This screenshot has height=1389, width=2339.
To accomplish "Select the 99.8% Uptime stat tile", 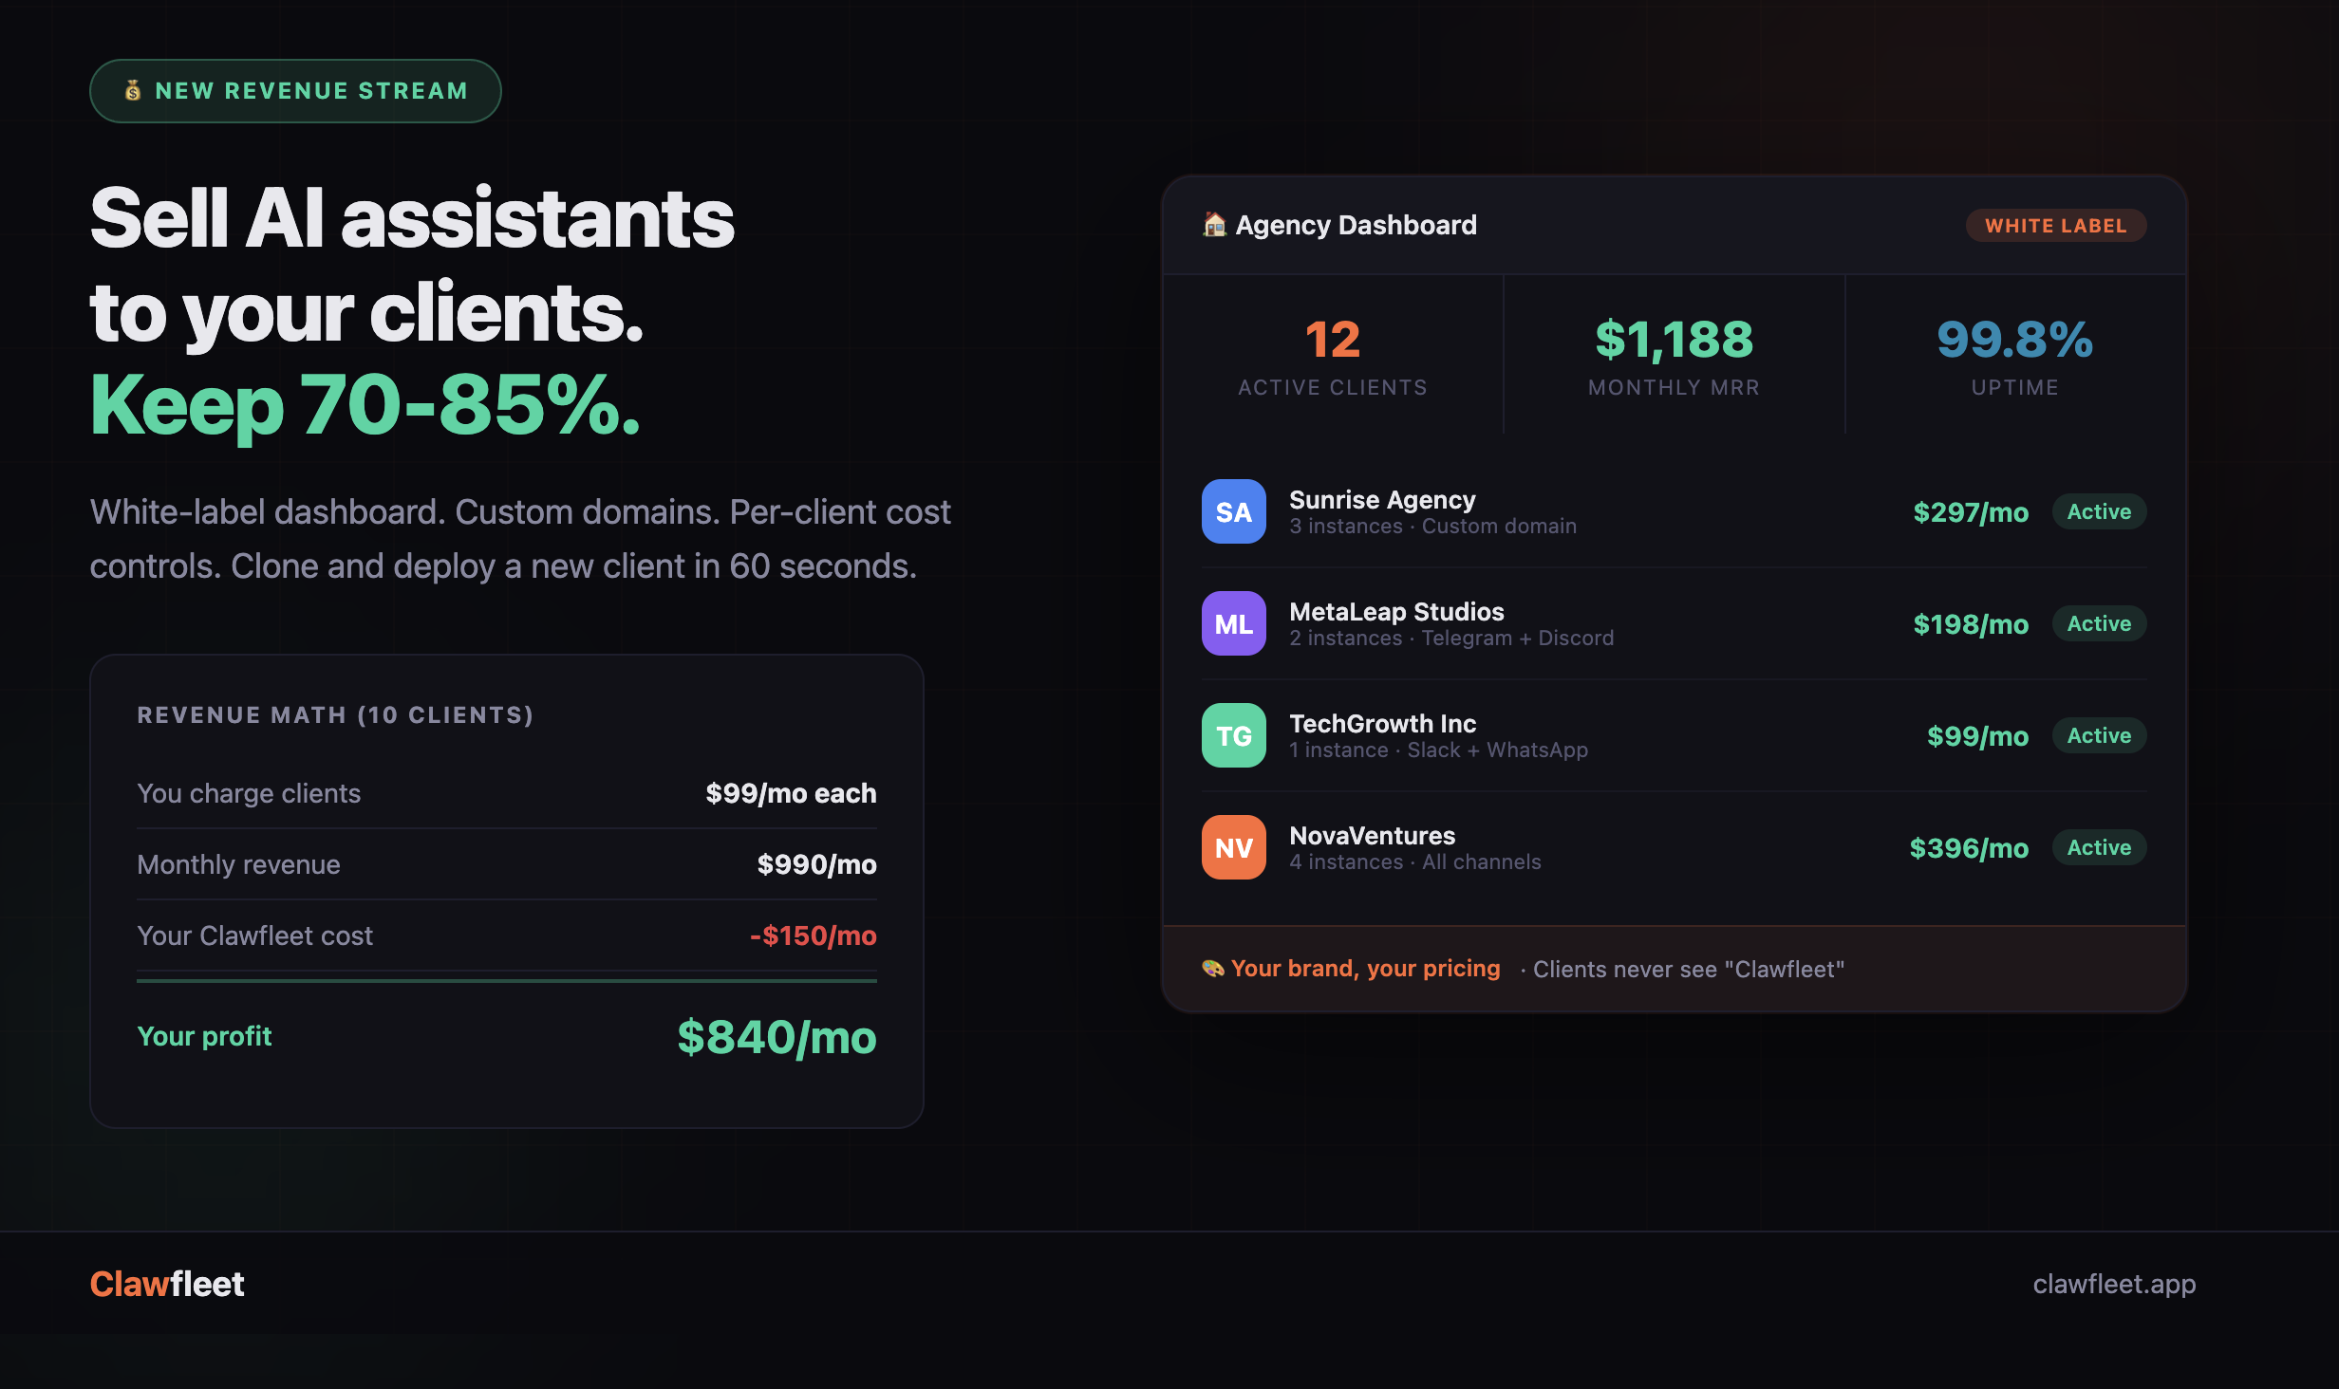I will (2015, 355).
